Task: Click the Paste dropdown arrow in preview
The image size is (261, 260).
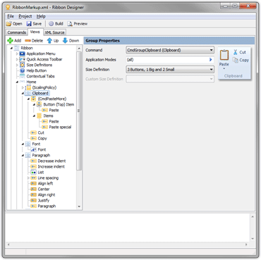Action: point(224,69)
